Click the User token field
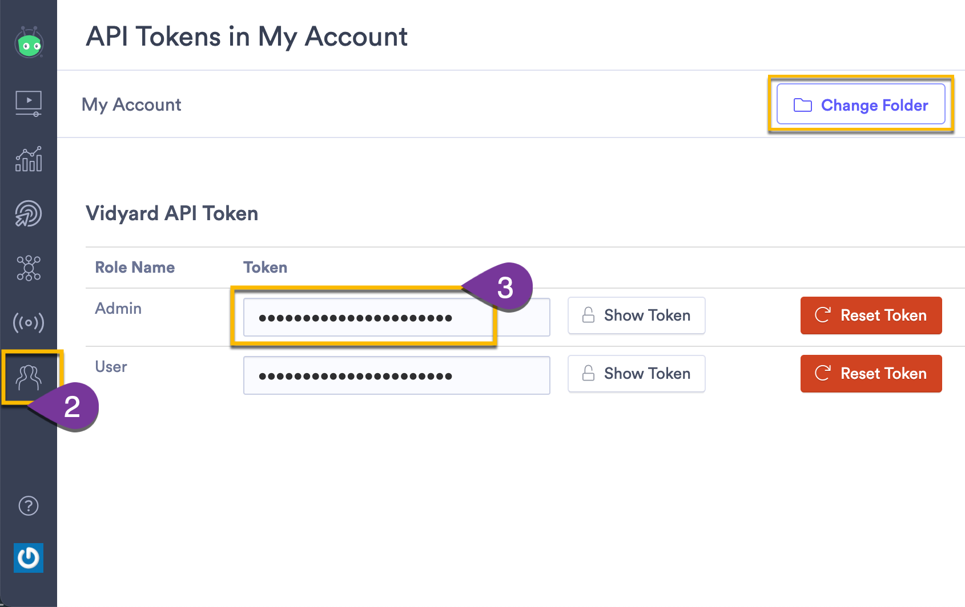 pyautogui.click(x=396, y=375)
